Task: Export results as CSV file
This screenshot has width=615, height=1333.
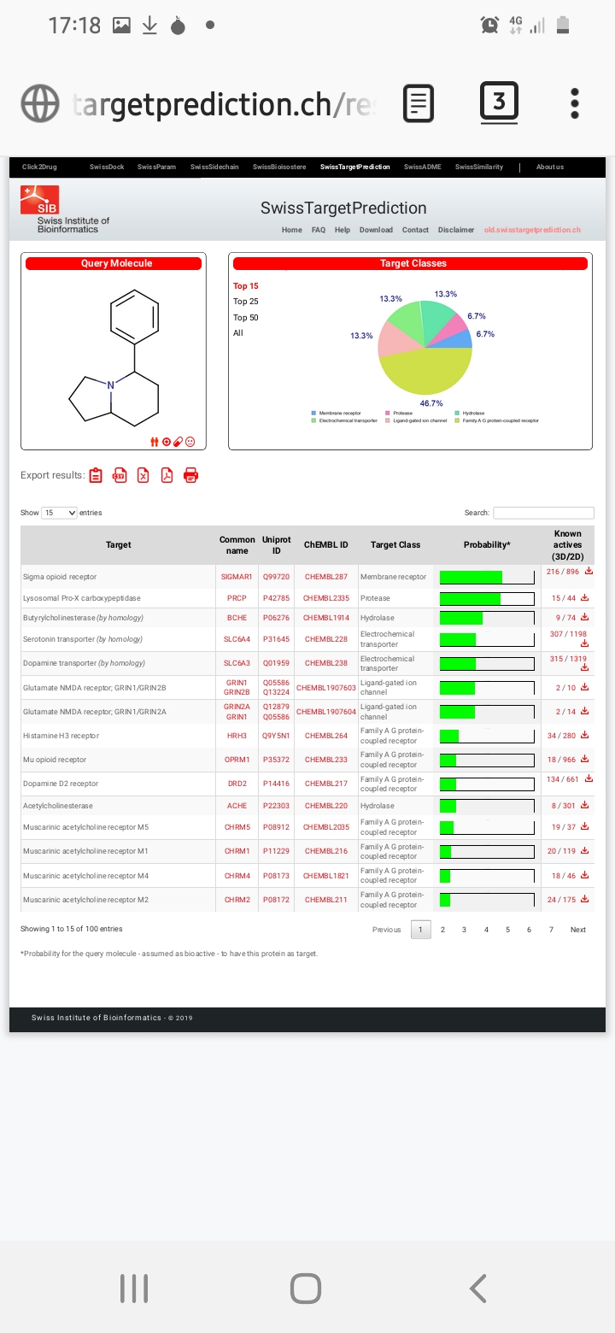Action: [x=120, y=475]
